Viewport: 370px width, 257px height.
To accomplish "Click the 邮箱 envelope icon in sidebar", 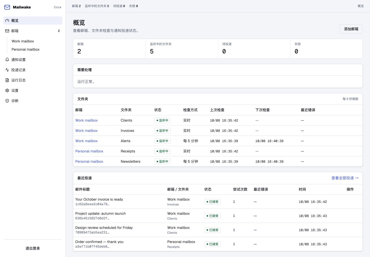I will click(7, 31).
